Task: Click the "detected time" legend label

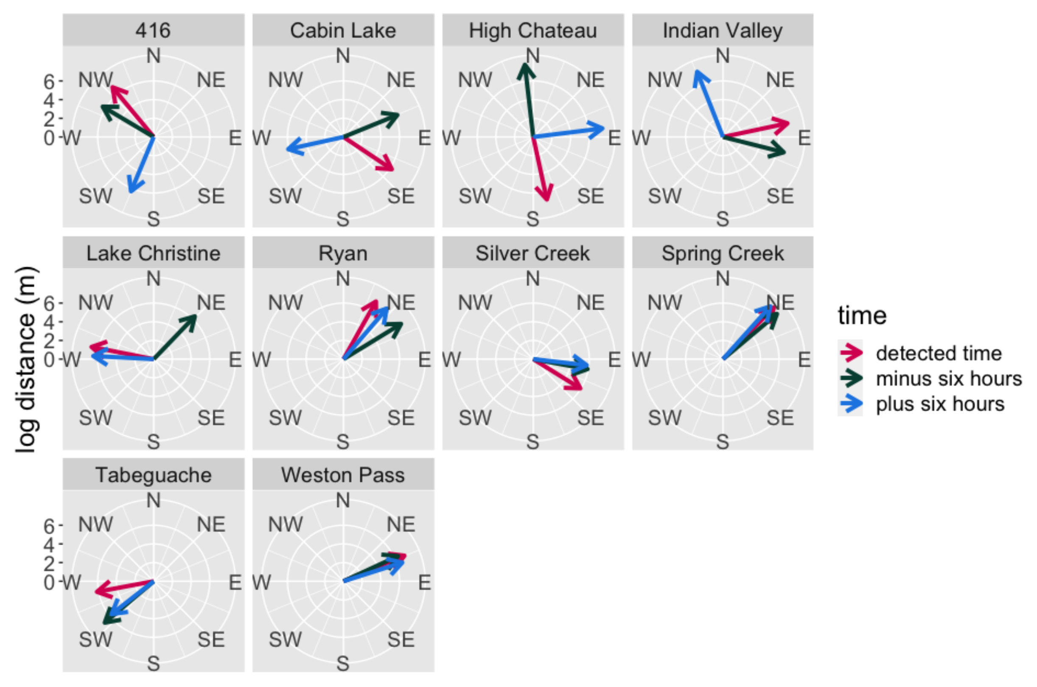Action: 939,353
